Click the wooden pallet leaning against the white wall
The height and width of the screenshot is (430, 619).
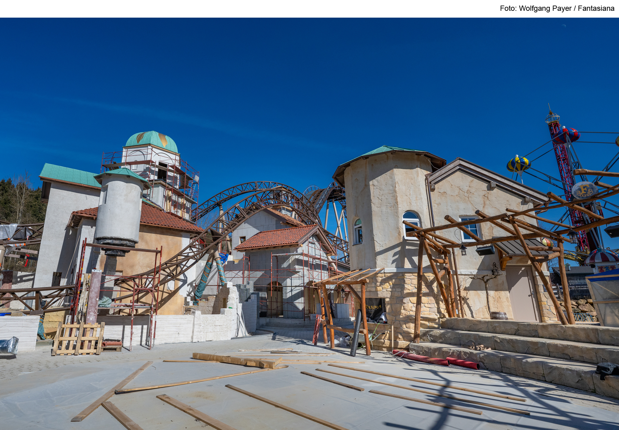pos(78,339)
